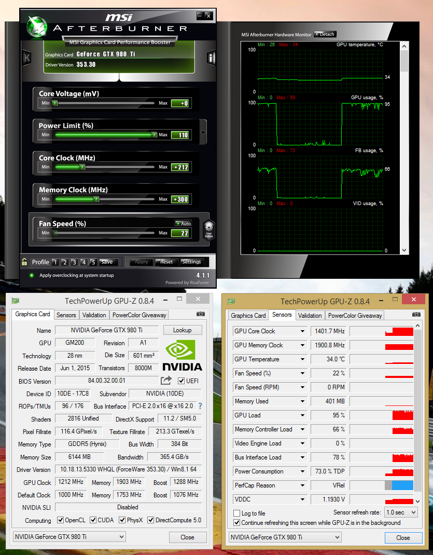This screenshot has height=555, width=433.
Task: Open the GPU Memory Clock sensor dropdown
Action: [302, 345]
